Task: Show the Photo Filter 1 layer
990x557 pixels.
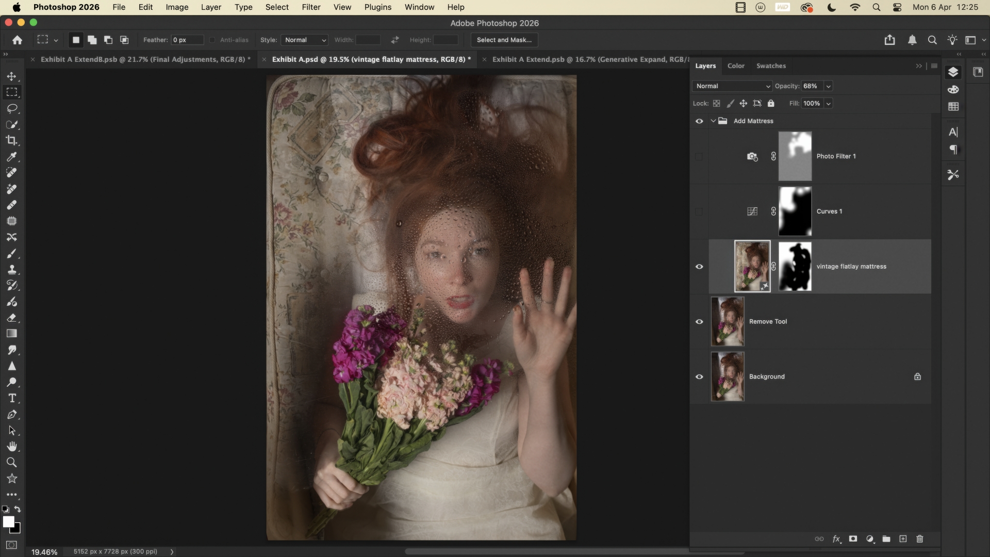Action: pos(699,156)
